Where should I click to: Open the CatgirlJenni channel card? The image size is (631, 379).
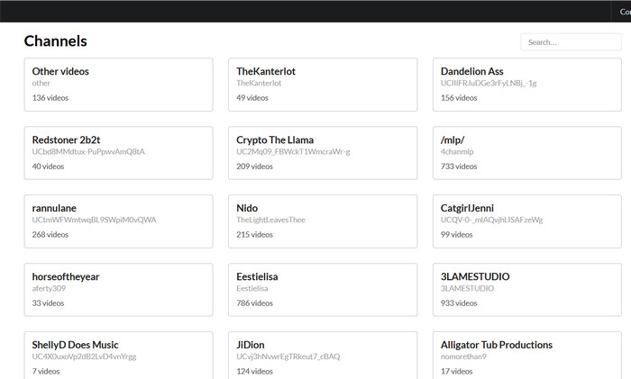click(x=527, y=221)
